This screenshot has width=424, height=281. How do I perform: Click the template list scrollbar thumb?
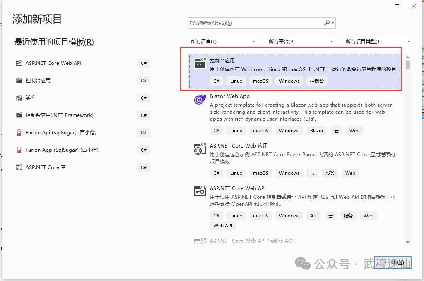(x=407, y=64)
